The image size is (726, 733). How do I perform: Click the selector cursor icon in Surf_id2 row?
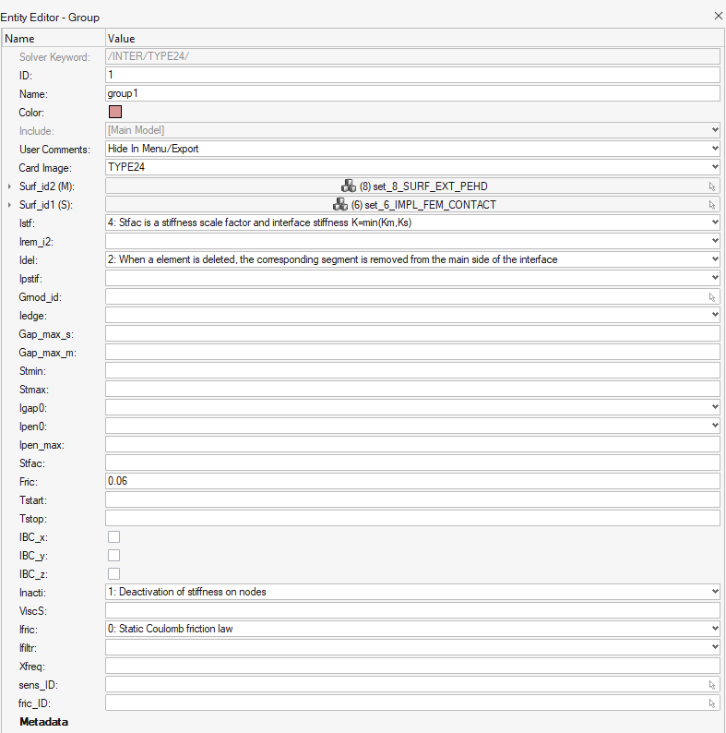pos(712,186)
